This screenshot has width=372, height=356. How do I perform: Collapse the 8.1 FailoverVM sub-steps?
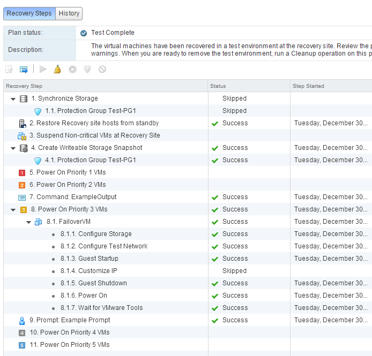[29, 222]
